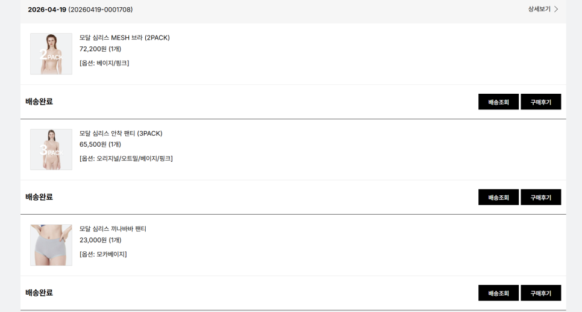Click option text 베이지/핑크
The image size is (582, 312).
pyautogui.click(x=111, y=63)
